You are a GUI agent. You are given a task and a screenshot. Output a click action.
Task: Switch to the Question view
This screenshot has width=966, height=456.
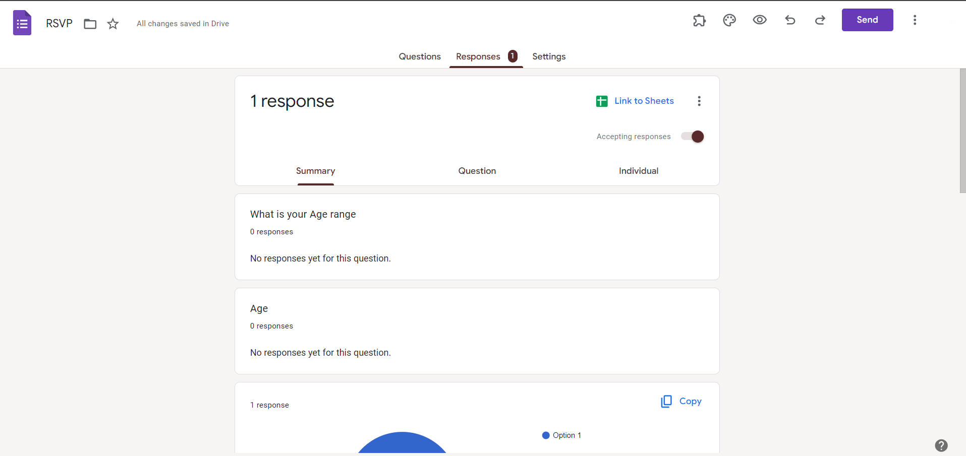[x=477, y=171]
